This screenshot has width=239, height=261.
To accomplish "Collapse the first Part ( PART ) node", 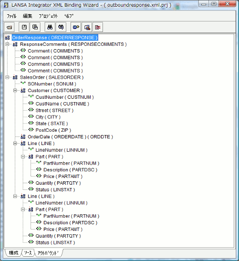I will point(23,157).
